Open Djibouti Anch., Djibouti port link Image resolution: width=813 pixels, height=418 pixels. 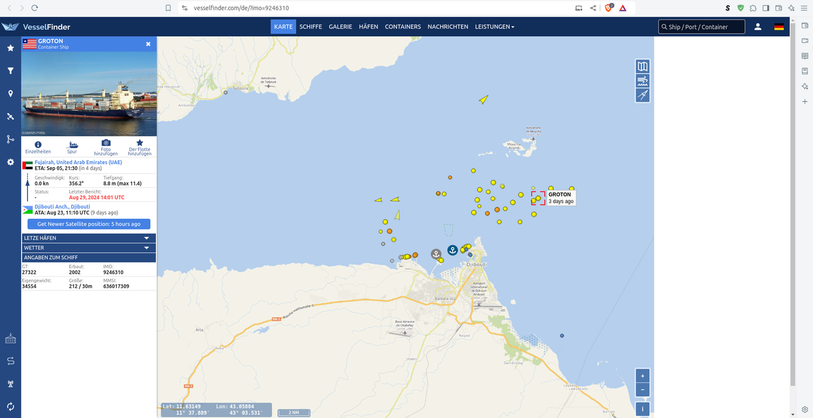[x=62, y=207]
